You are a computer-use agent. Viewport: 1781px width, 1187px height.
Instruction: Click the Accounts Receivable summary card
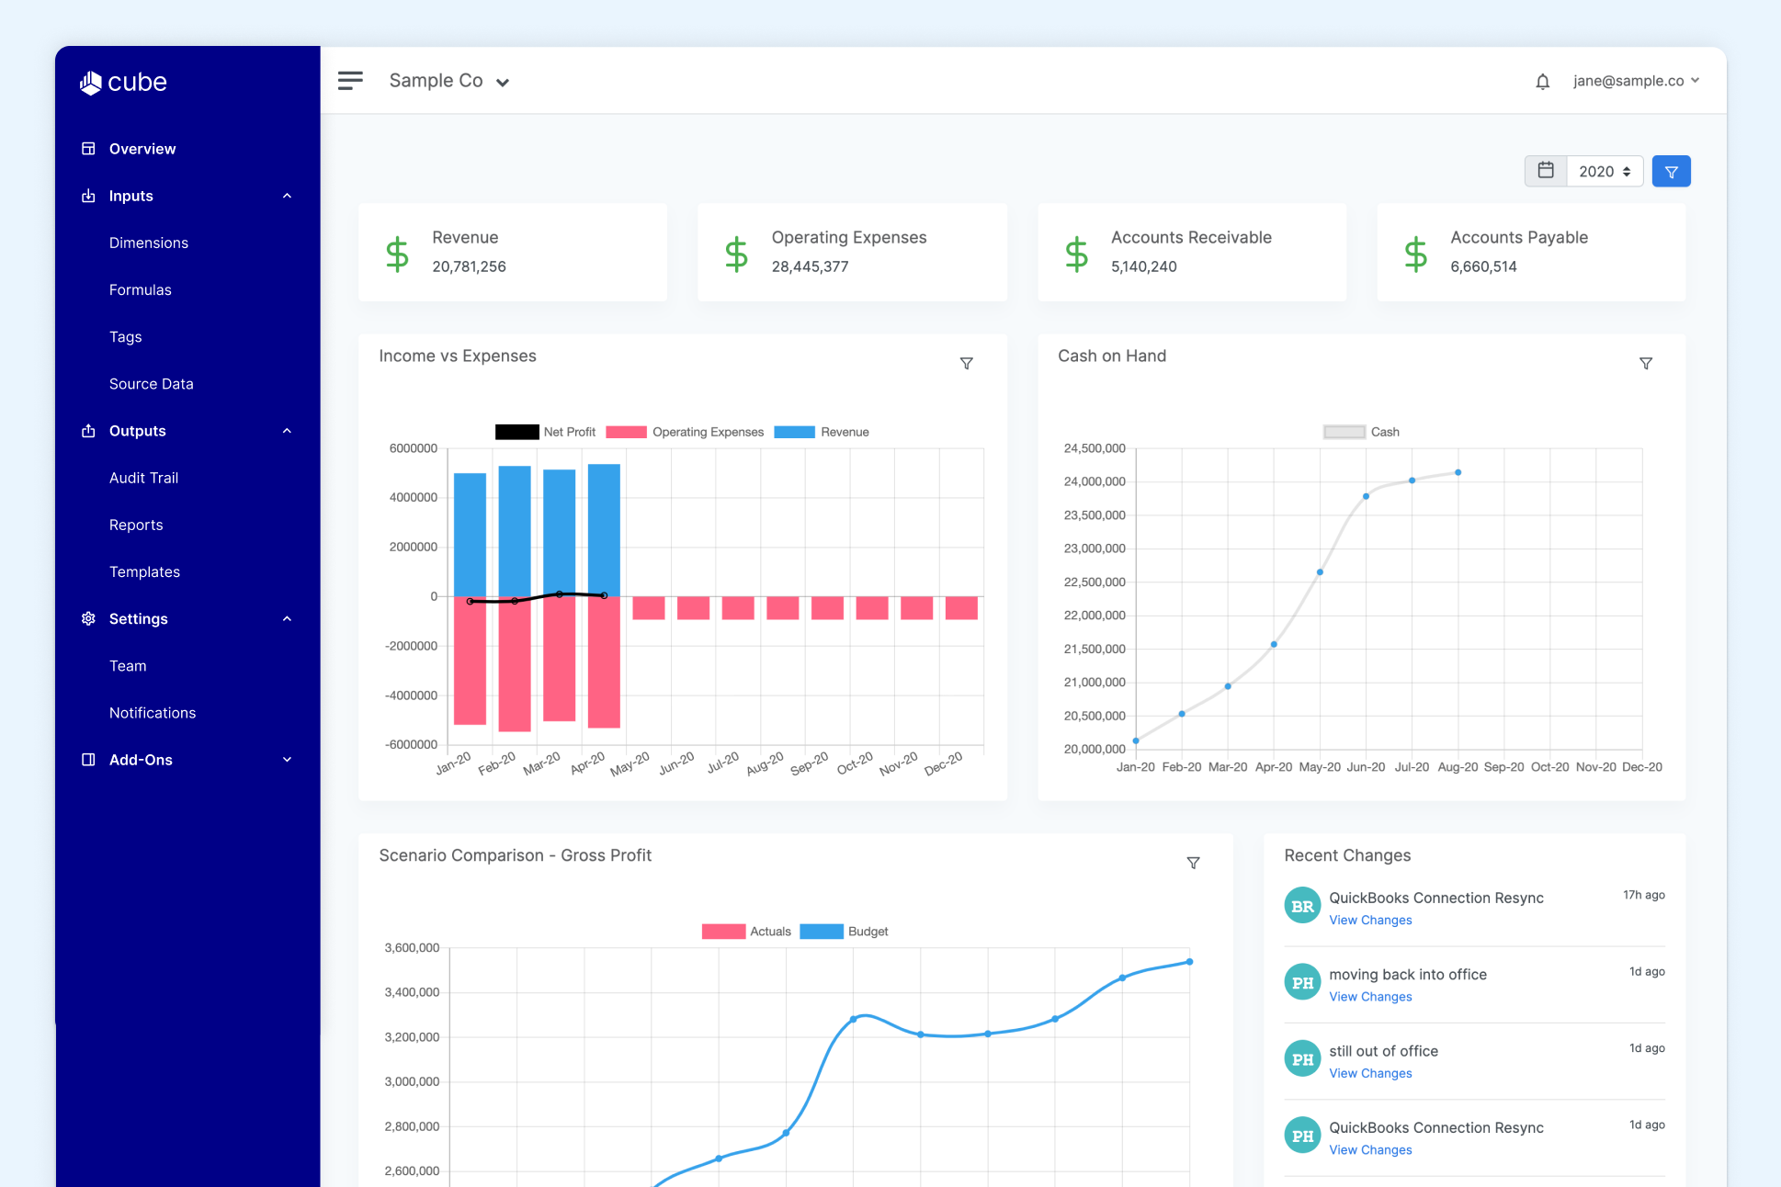(x=1191, y=253)
